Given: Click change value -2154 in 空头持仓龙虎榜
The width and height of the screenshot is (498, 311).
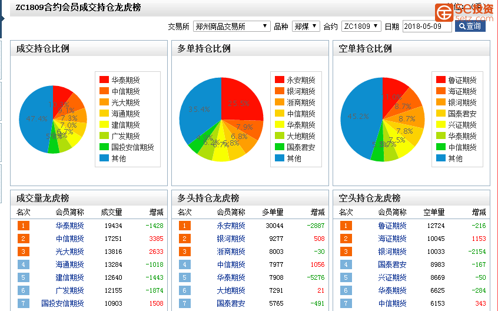Looking at the screenshot, I should point(477,252).
